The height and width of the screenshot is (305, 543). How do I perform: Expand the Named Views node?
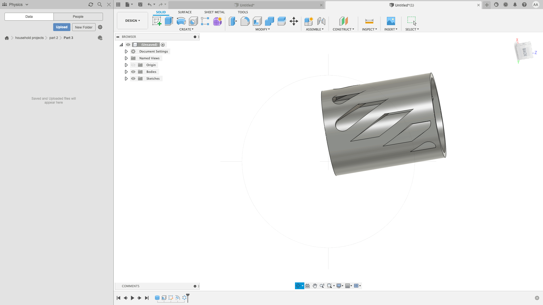point(126,58)
